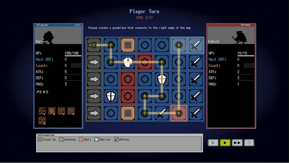This screenshot has width=289, height=163.
Task: Set slow playback with outlined play button
Action: (x=213, y=143)
